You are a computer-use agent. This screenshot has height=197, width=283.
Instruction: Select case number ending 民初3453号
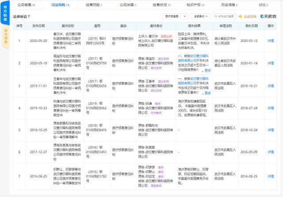(96, 152)
